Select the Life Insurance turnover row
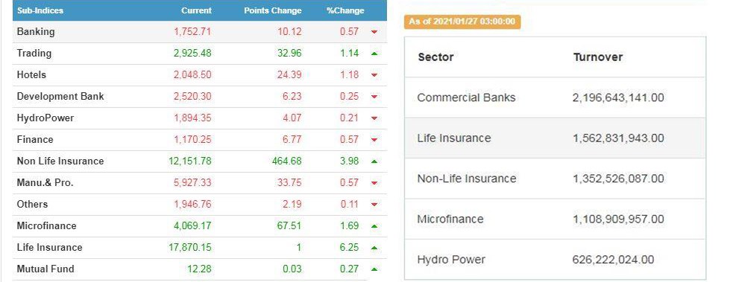This screenshot has width=730, height=282. (555, 138)
